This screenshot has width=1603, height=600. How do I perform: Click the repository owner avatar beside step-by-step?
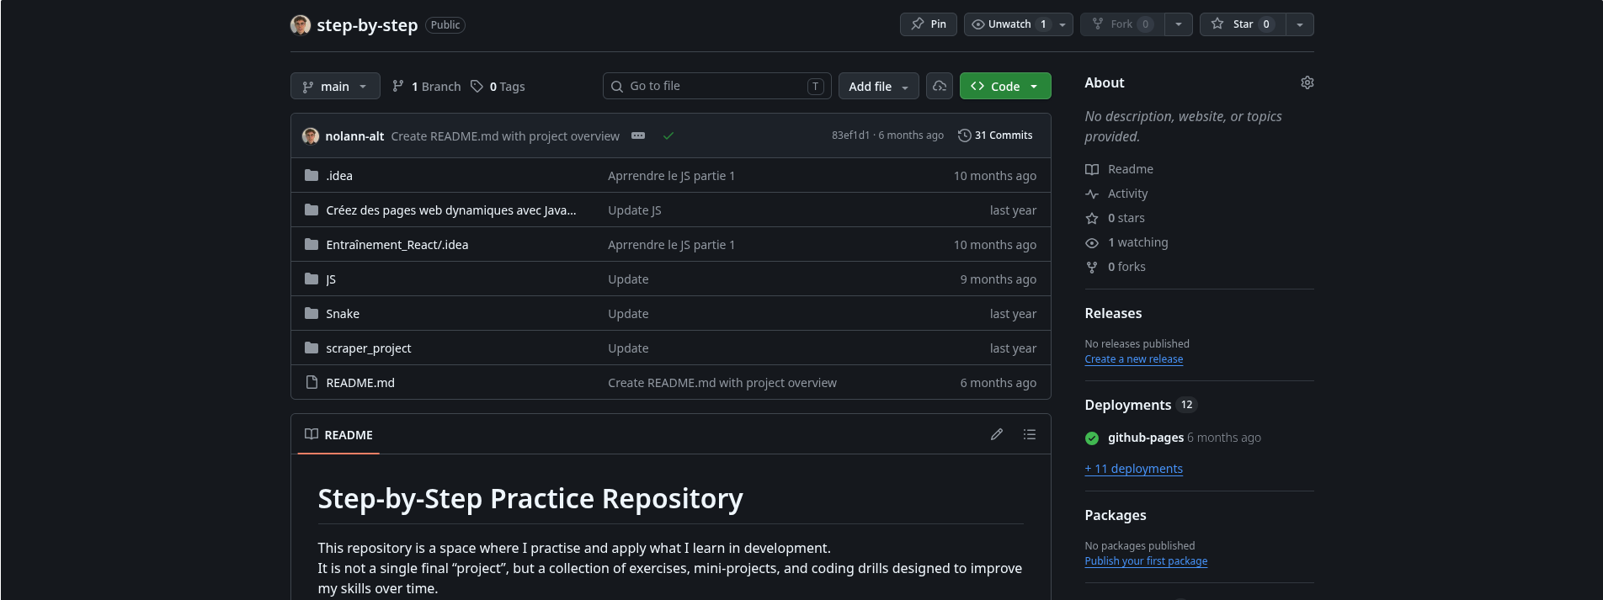tap(301, 25)
